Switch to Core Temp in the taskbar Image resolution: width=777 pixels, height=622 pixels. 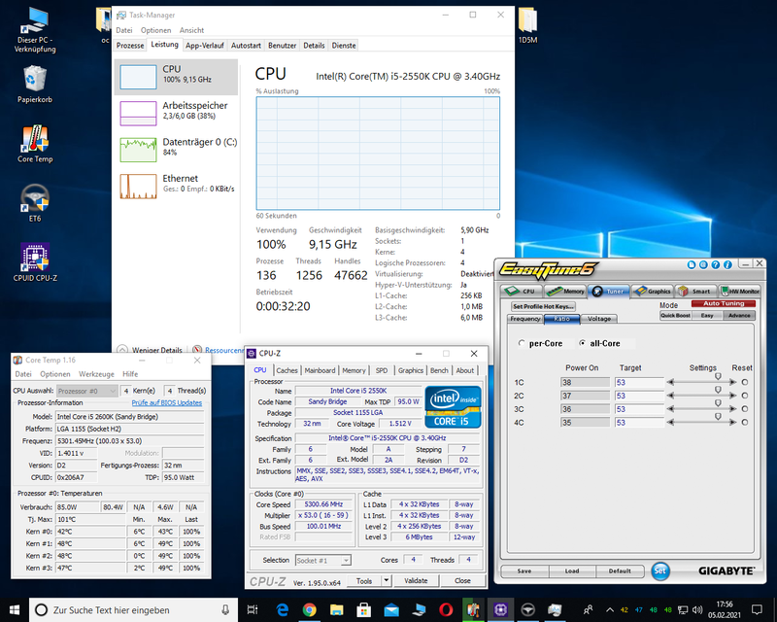(473, 609)
